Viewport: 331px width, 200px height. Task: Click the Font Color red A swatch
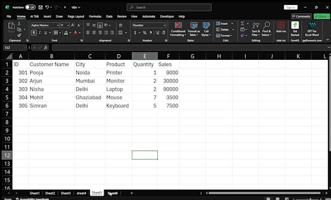click(x=75, y=33)
